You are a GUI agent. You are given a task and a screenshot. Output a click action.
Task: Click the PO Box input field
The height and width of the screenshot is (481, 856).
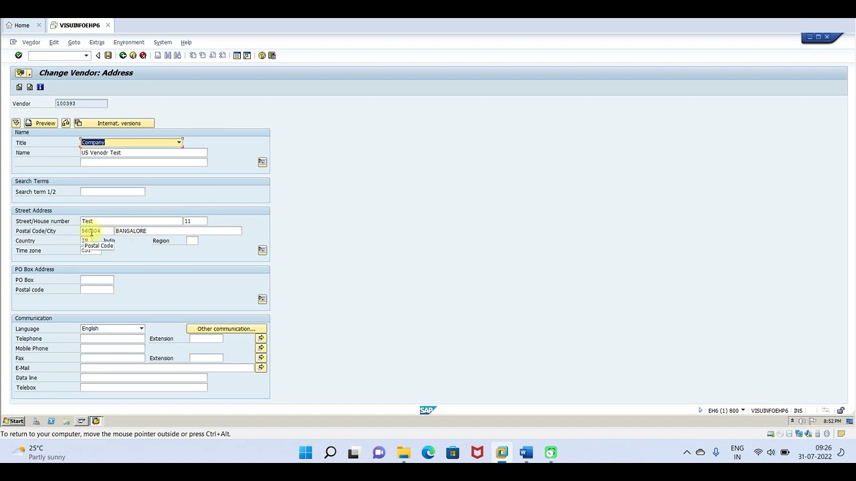pos(97,280)
